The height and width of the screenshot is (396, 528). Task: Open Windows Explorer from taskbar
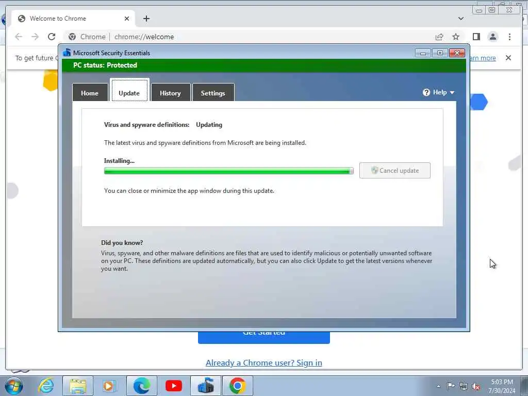[x=78, y=386]
